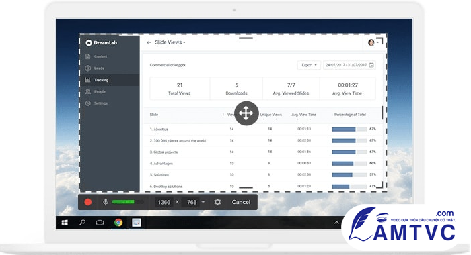Viewport: 471px width, 255px height.
Task: Grab the top-edge resize handle of capture frame
Action: pos(246,38)
